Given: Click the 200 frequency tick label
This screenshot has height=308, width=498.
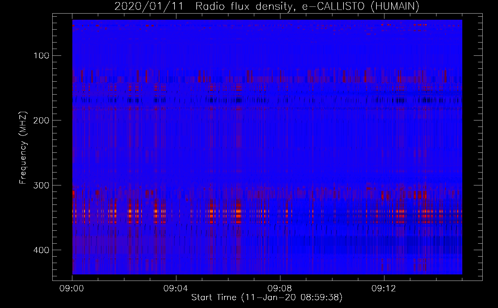Looking at the screenshot, I should 41,120.
